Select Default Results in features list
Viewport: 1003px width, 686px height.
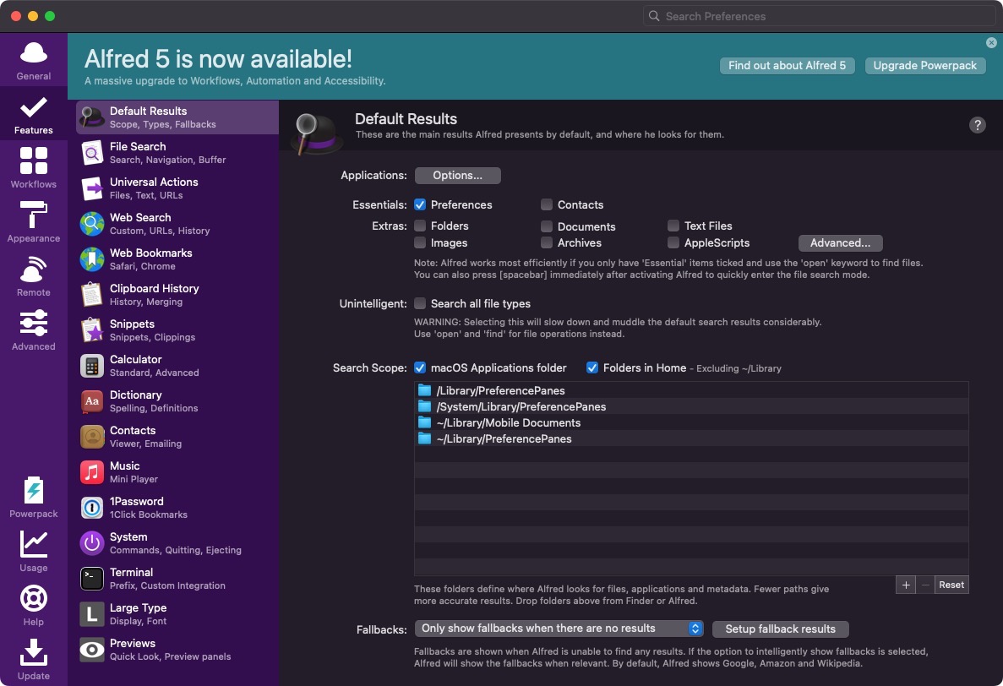(x=177, y=117)
